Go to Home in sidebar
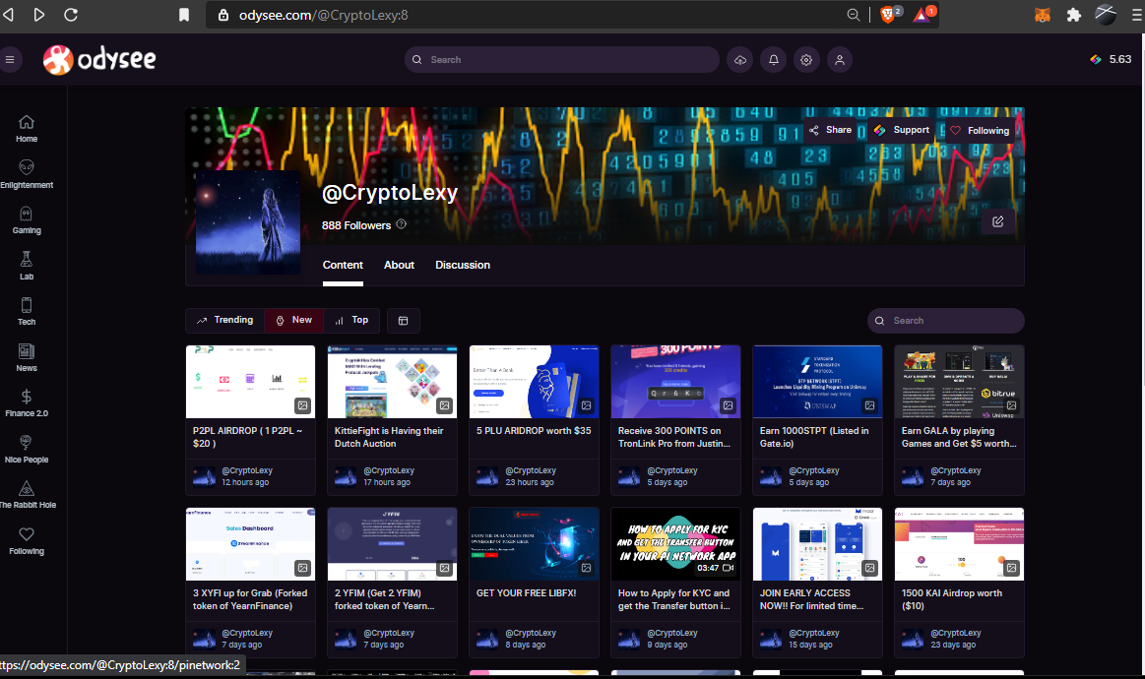This screenshot has height=679, width=1145. point(27,129)
